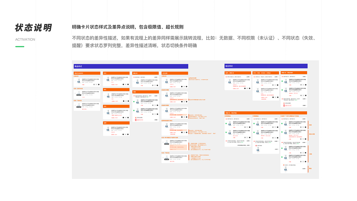Click the orange 基础无活动样式 header
Viewport: 357px width, 201px height.
pos(87,73)
